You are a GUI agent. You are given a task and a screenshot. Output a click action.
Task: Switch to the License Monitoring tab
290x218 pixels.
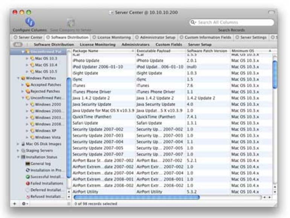pyautogui.click(x=111, y=37)
